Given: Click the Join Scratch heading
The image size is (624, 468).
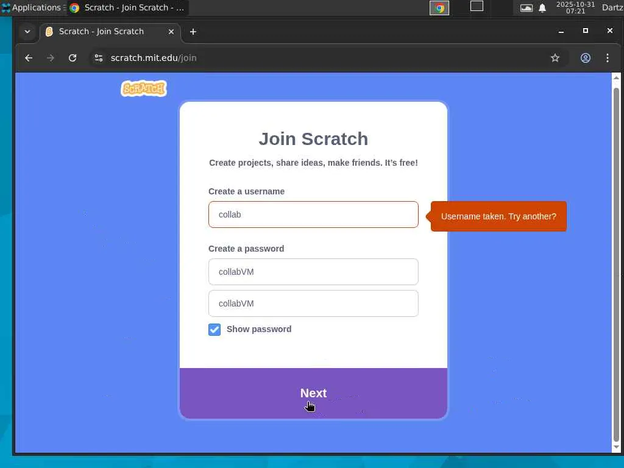Looking at the screenshot, I should (313, 139).
